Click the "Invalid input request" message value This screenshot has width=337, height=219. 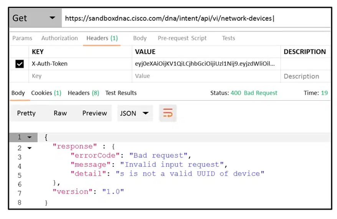coord(172,164)
